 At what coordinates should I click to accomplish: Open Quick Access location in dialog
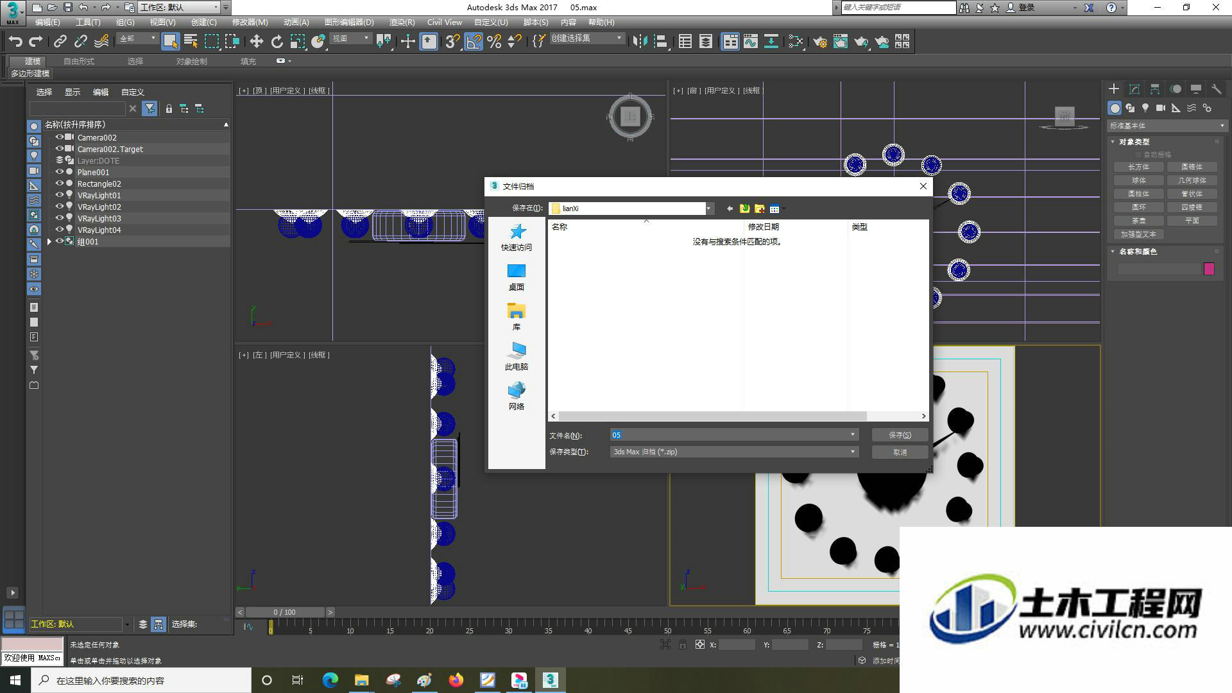pyautogui.click(x=517, y=237)
